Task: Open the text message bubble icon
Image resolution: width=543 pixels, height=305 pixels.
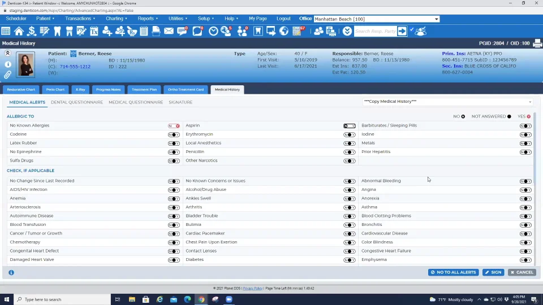Action: click(182, 31)
